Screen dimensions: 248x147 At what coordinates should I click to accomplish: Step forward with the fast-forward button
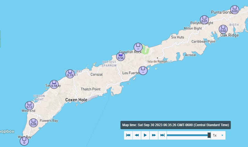click(154, 135)
